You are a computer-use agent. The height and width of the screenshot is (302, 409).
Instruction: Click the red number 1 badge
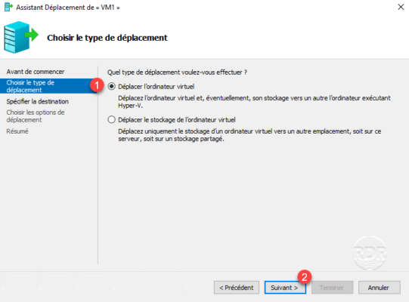(97, 85)
